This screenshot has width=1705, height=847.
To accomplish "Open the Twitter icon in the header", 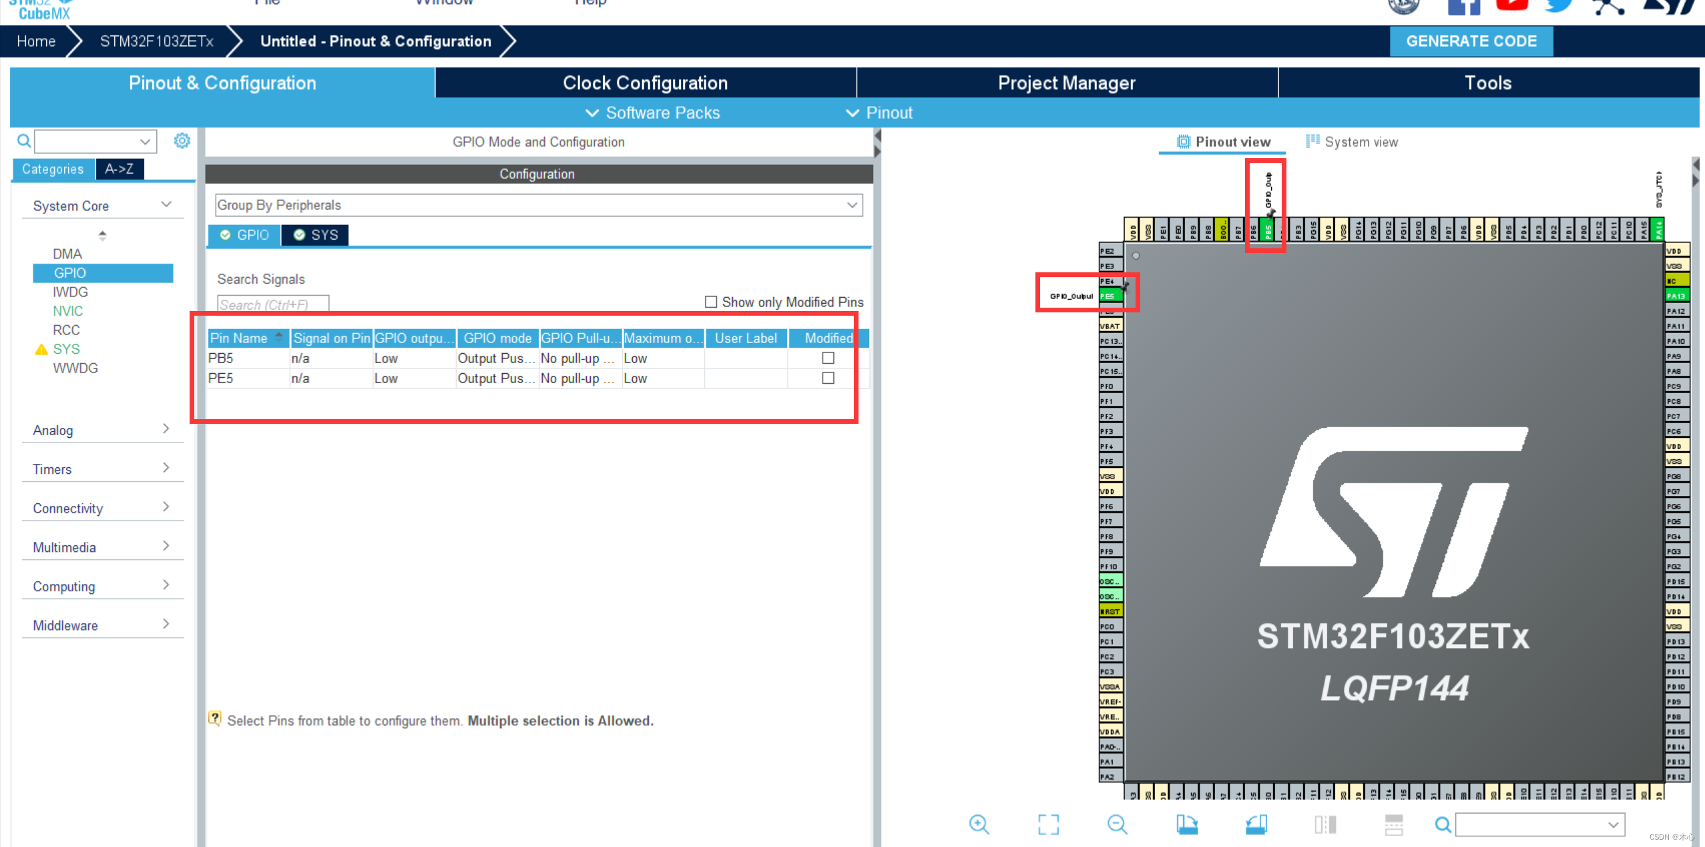I will pyautogui.click(x=1560, y=6).
